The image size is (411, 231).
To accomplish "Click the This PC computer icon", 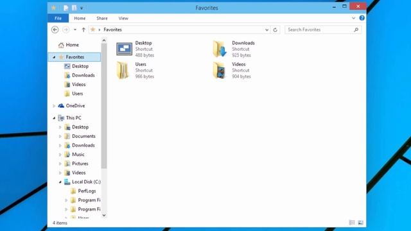I will pyautogui.click(x=61, y=118).
